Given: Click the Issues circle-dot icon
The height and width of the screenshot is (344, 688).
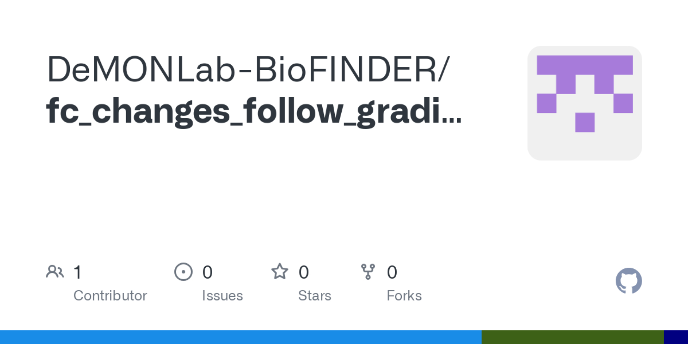Looking at the screenshot, I should click(183, 272).
